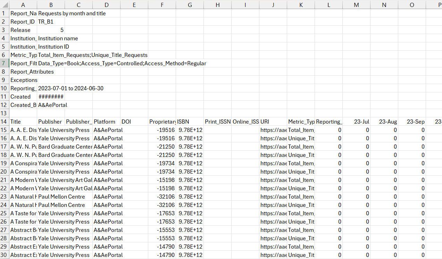Click the DOI header cell
442x259 pixels.
(x=134, y=122)
